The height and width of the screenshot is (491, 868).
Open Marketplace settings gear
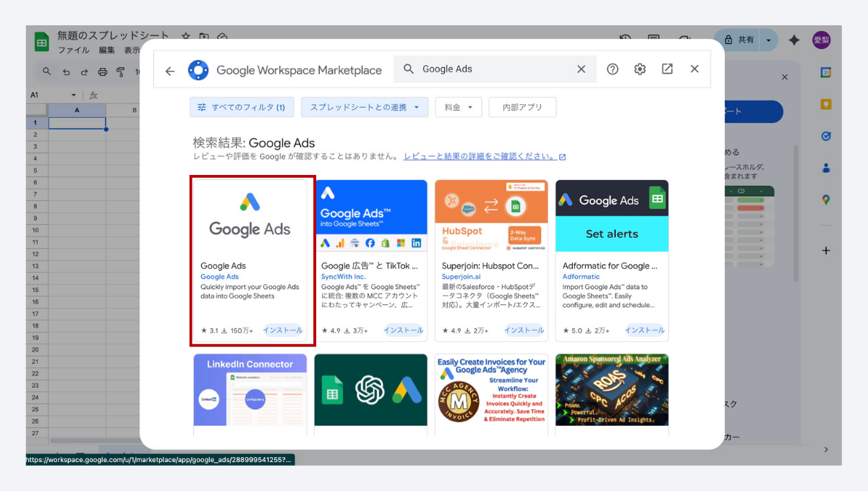click(639, 69)
